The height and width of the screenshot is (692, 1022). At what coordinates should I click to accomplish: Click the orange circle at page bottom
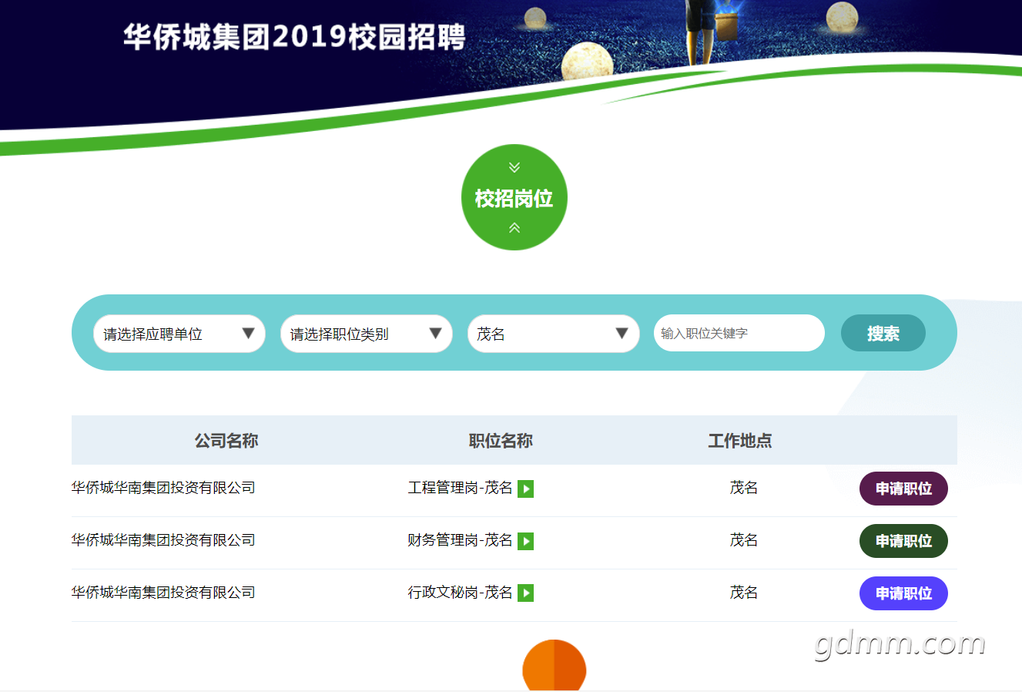coord(555,666)
